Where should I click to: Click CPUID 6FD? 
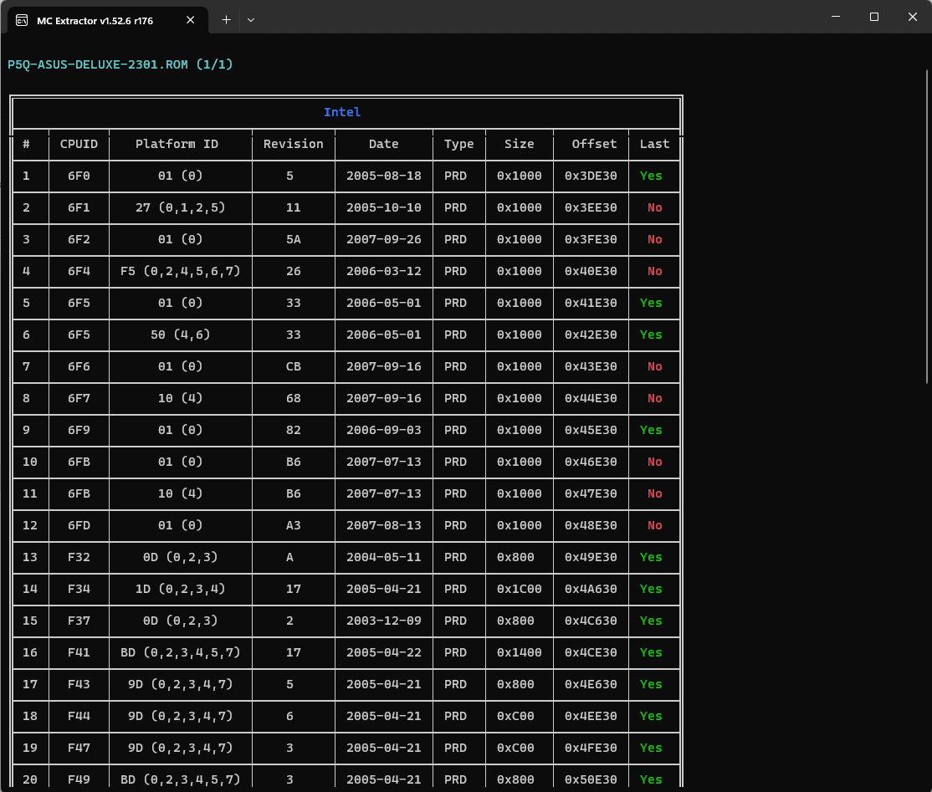pos(79,525)
